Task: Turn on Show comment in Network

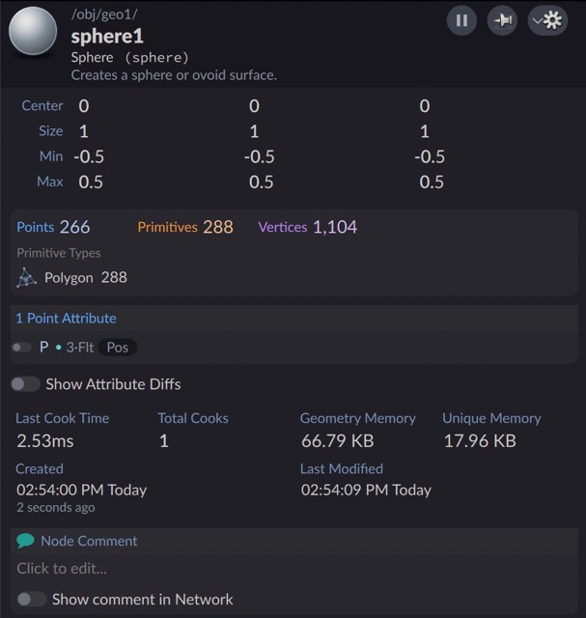Action: coord(32,599)
